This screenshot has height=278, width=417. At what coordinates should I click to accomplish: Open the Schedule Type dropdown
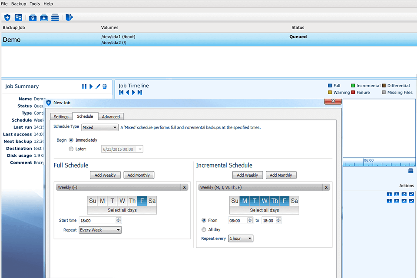point(99,127)
